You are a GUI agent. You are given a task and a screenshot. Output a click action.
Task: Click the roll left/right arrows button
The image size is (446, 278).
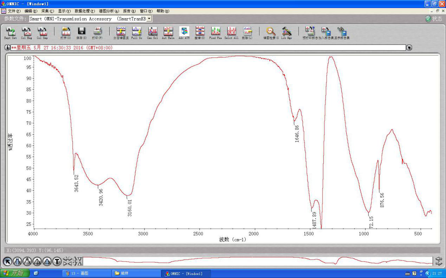pyautogui.click(x=439, y=261)
